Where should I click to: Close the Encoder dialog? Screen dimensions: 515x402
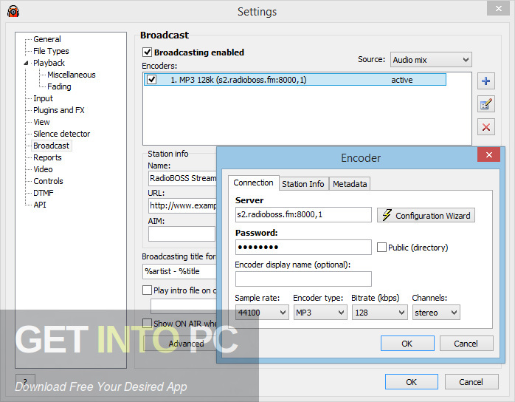tap(488, 154)
